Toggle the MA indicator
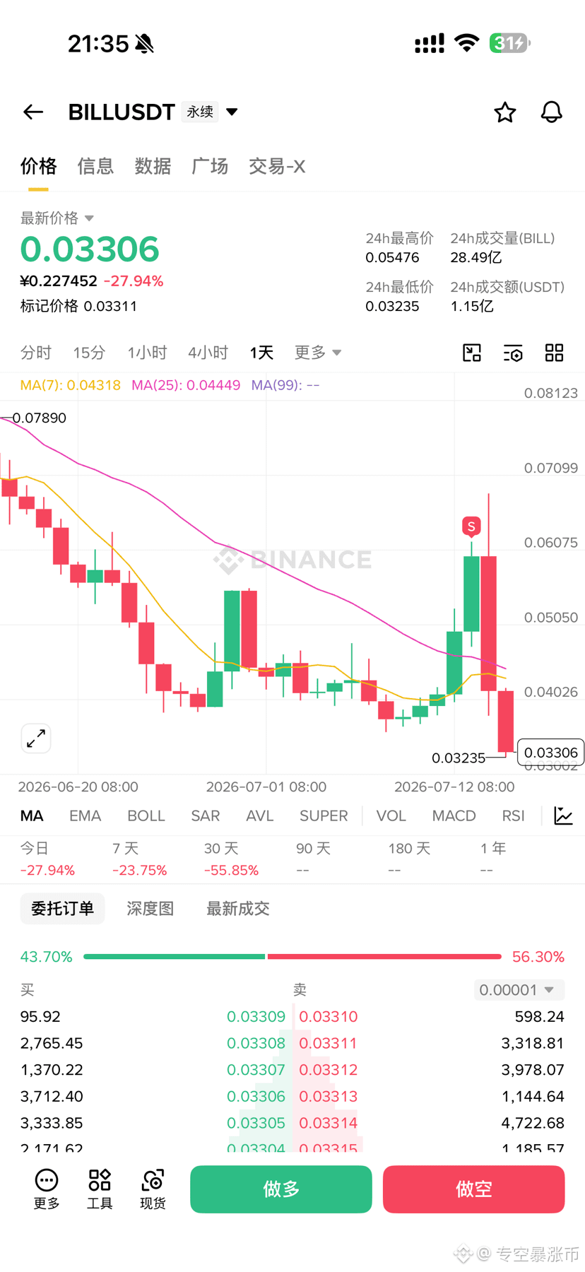The image size is (585, 1272). 32,815
